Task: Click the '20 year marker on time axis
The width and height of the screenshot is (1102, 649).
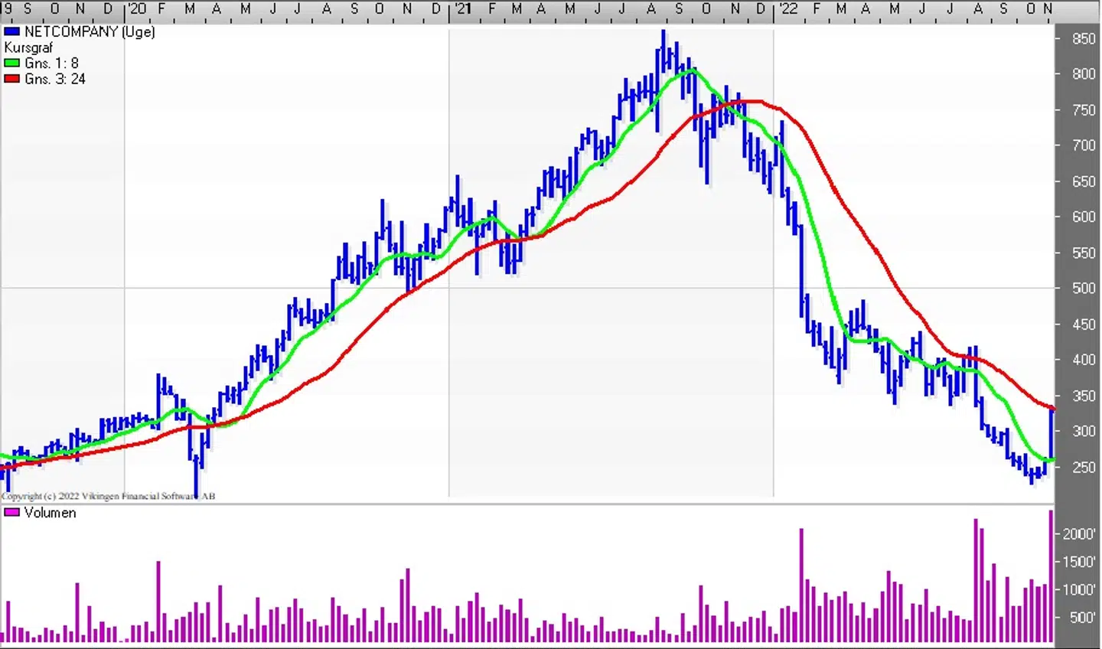Action: point(137,9)
